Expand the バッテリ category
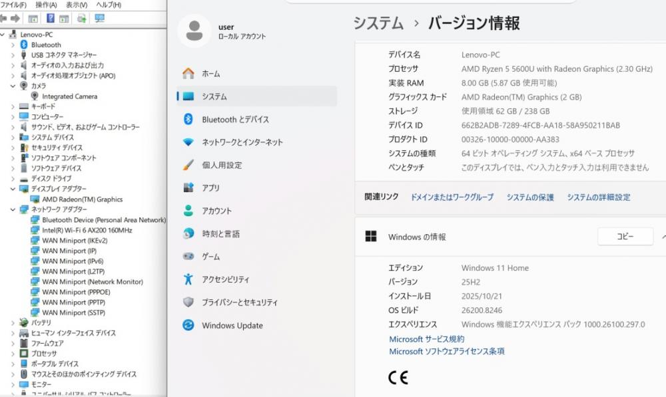 (x=13, y=323)
